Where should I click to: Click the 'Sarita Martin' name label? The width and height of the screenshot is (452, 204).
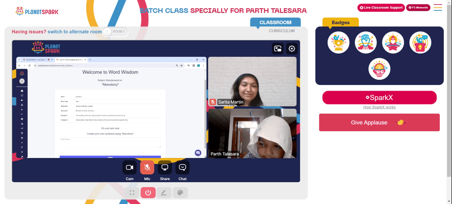pyautogui.click(x=231, y=102)
